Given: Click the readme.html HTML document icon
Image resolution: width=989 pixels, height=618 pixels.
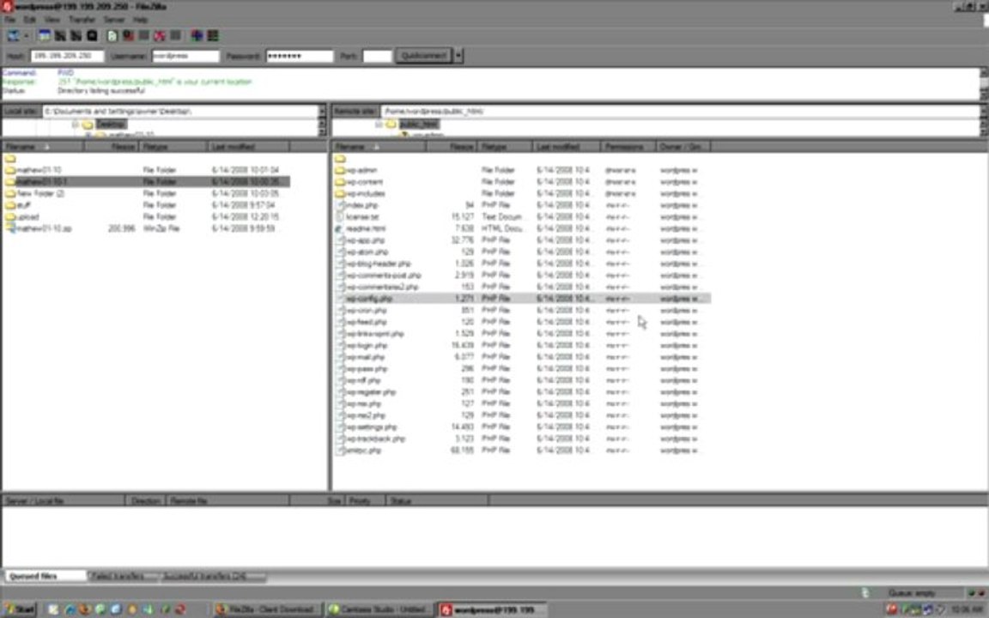Looking at the screenshot, I should pyautogui.click(x=340, y=228).
